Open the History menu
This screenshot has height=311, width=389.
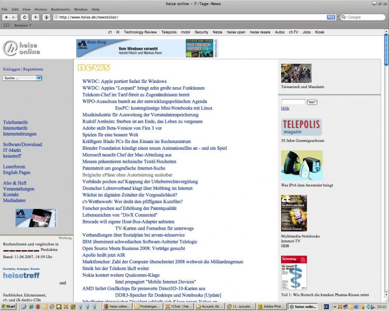coord(40,9)
